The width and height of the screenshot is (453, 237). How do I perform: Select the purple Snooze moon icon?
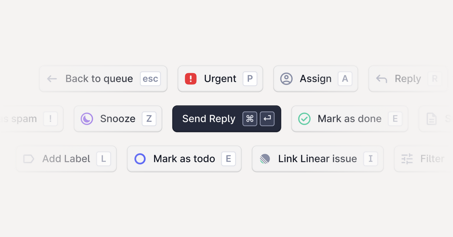click(87, 118)
